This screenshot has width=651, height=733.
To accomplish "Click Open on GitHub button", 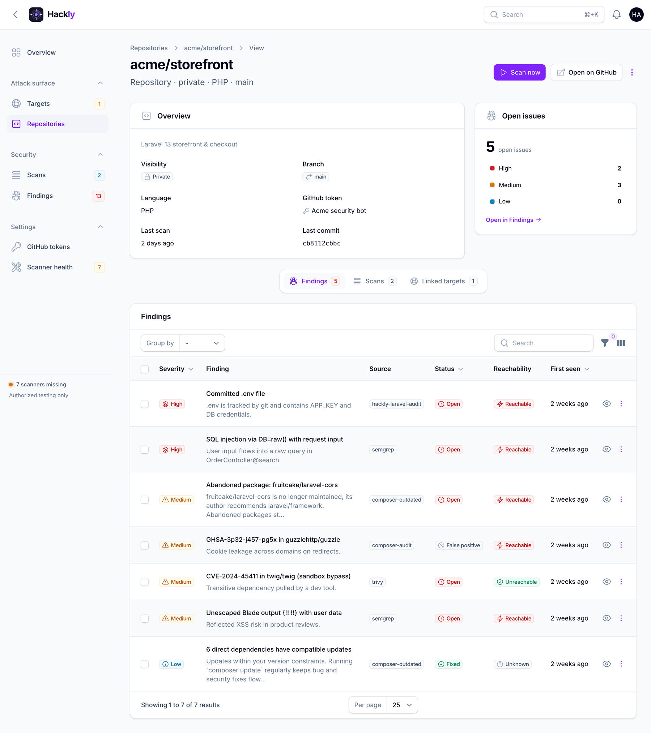I will pos(586,72).
